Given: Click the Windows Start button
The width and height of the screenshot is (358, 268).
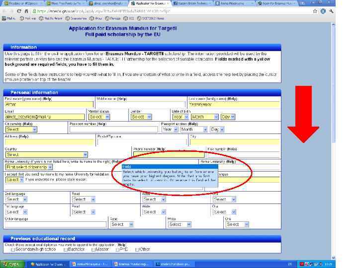Looking at the screenshot, I should click(x=12, y=265).
